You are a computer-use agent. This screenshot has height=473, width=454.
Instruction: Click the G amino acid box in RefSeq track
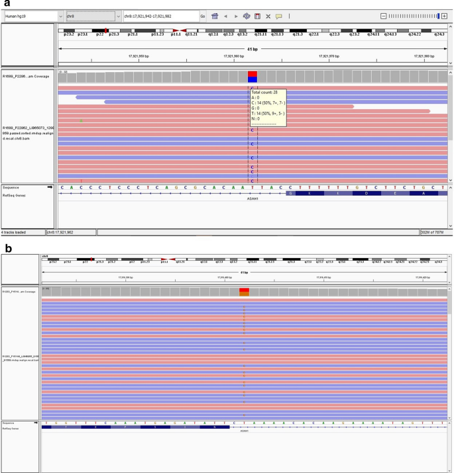coord(290,193)
